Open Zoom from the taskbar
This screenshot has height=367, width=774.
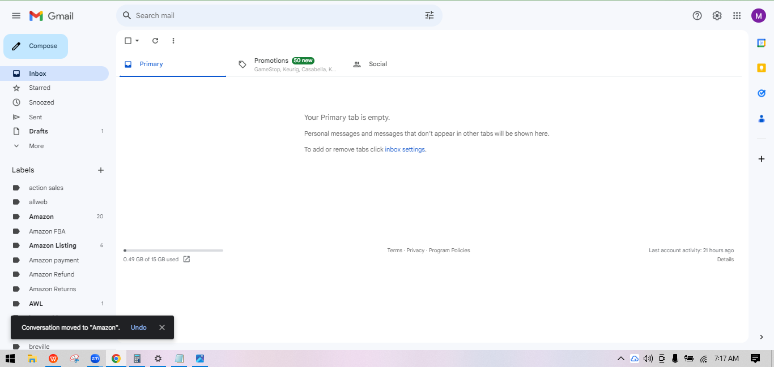[x=95, y=359]
